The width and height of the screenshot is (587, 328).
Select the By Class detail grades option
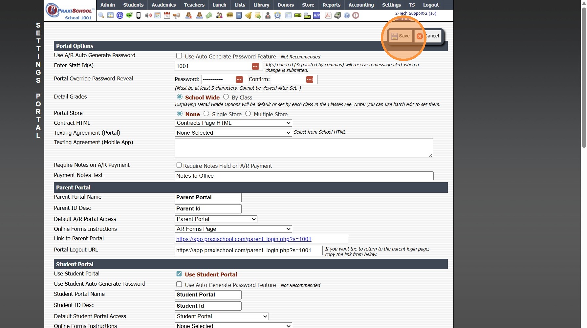click(226, 97)
